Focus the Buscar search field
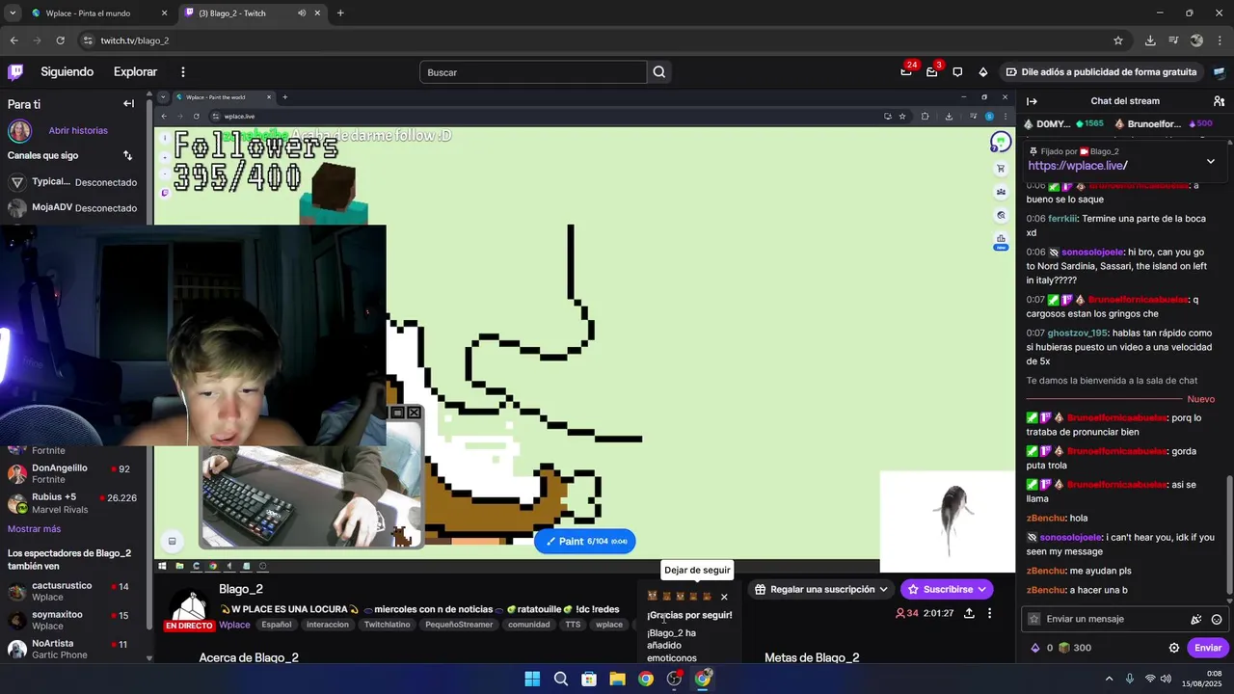Image resolution: width=1234 pixels, height=694 pixels. (x=533, y=72)
